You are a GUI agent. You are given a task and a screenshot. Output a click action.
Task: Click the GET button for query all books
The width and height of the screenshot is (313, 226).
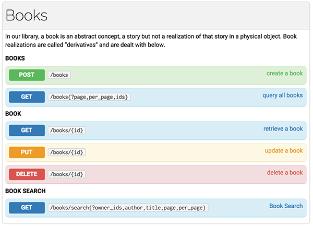pos(27,97)
